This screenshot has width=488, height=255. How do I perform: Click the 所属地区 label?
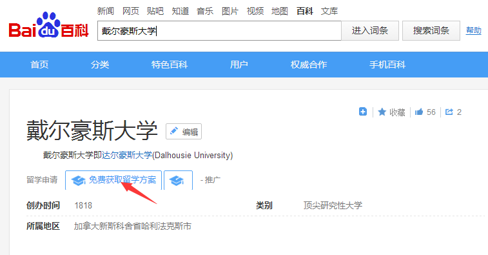point(43,226)
